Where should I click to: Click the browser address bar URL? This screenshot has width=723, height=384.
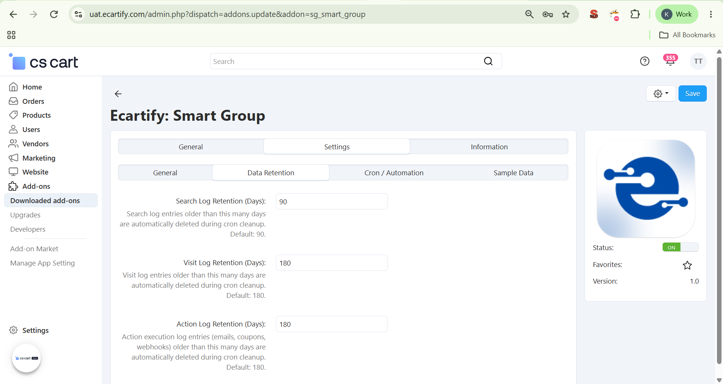coord(227,14)
